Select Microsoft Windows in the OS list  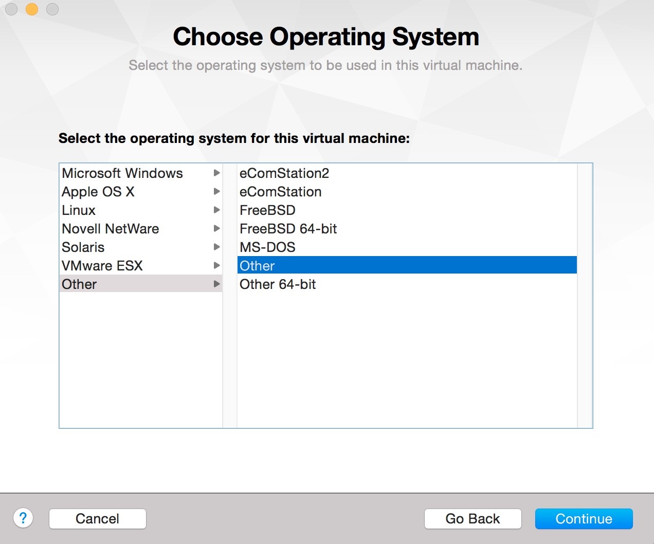[x=141, y=173]
